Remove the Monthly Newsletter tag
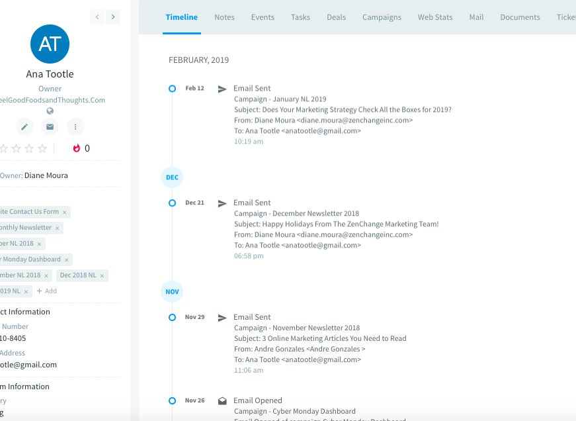This screenshot has height=421, width=576. point(58,228)
